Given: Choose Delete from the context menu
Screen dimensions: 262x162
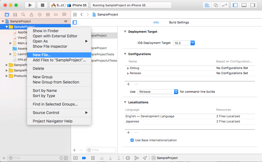Looking at the screenshot, I should coord(59,68).
